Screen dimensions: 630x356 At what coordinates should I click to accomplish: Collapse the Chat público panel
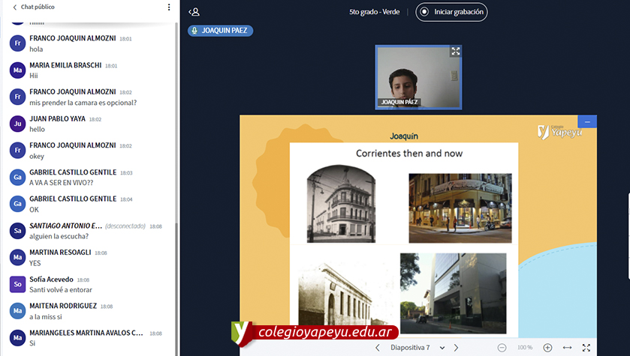pos(34,7)
